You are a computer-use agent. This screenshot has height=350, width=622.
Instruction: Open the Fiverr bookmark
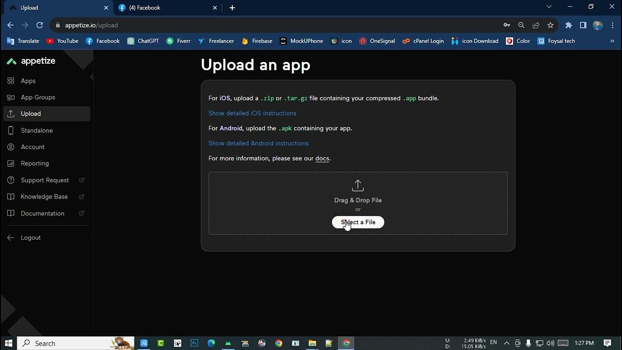click(178, 41)
